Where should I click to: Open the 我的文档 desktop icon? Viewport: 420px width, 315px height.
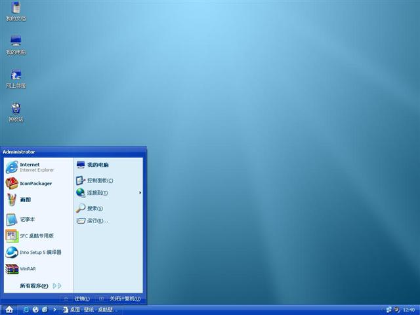point(16,11)
